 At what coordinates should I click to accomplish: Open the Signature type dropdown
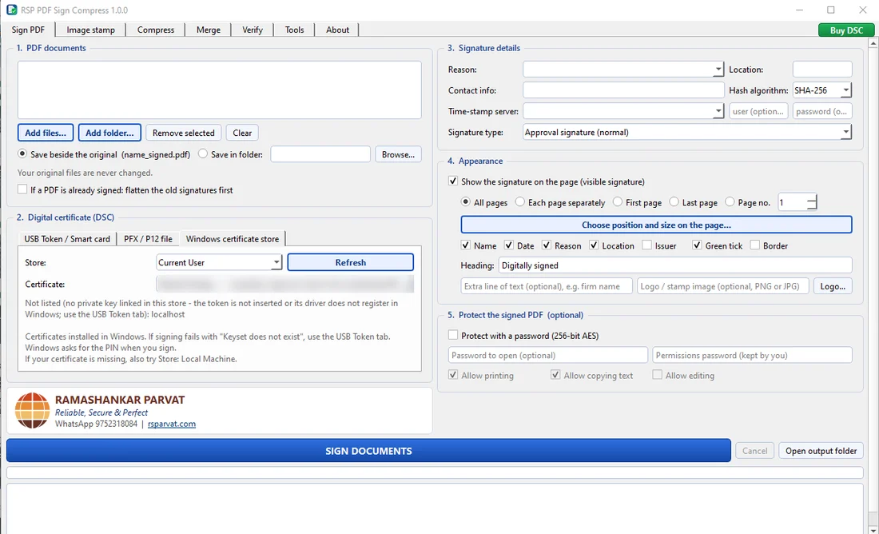[x=687, y=133]
